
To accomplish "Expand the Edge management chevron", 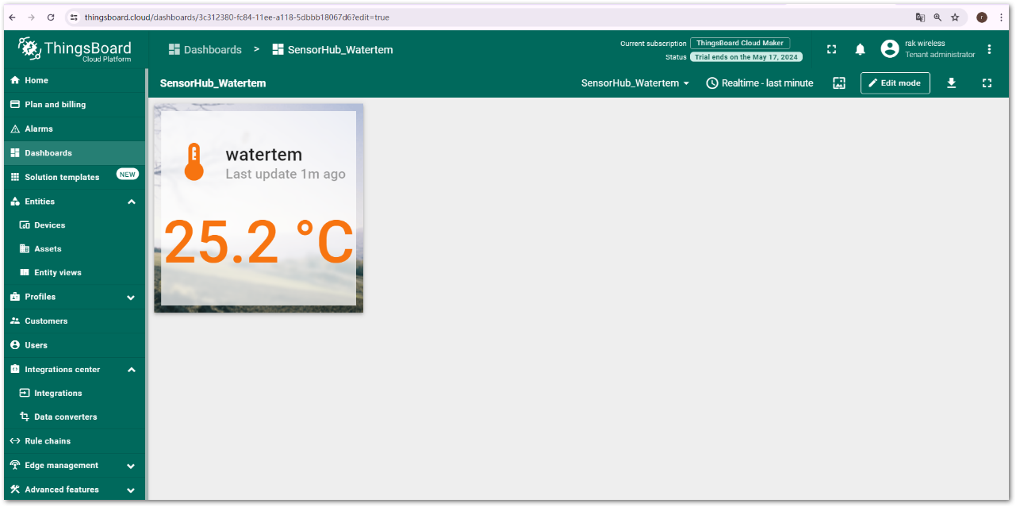I will (x=132, y=466).
